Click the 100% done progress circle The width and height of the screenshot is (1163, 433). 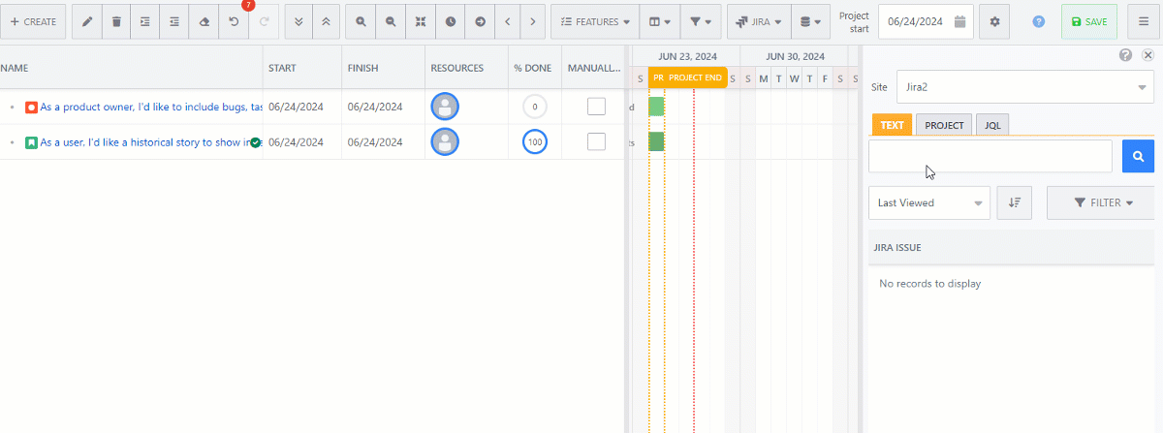click(x=534, y=142)
